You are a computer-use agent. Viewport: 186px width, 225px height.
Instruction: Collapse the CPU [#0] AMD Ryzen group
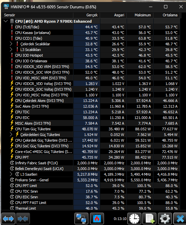coord(6,21)
